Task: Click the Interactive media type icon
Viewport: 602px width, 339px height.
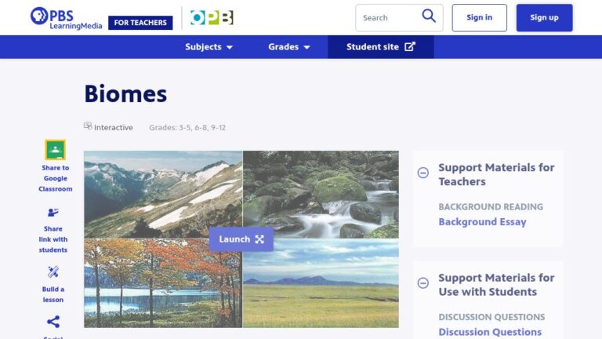Action: 88,126
